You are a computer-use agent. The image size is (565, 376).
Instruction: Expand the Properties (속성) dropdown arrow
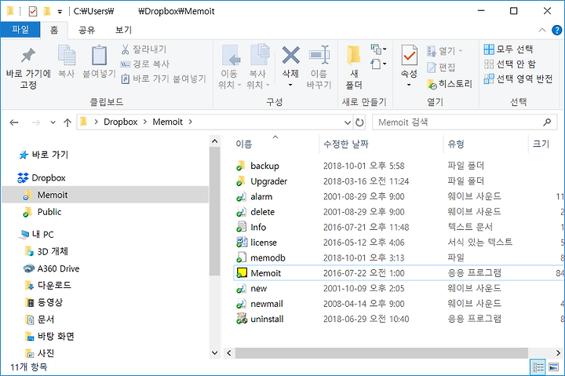[409, 85]
